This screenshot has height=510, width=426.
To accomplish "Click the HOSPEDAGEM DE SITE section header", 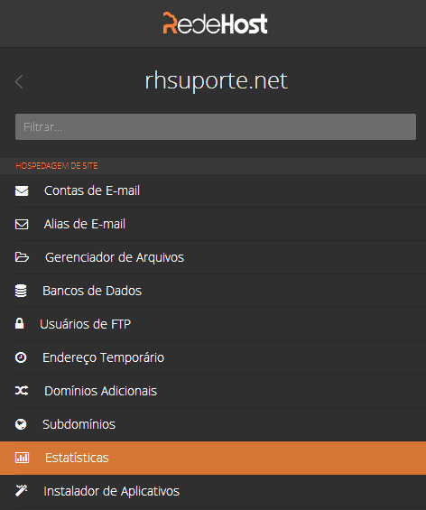I will pyautogui.click(x=57, y=166).
